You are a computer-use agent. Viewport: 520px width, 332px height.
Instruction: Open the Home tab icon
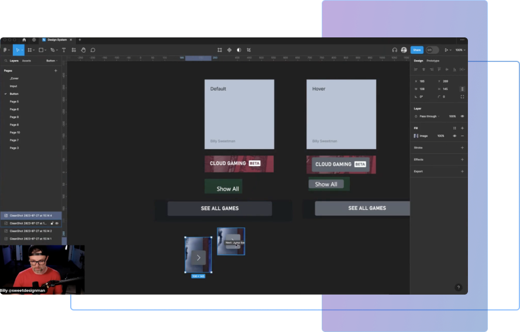click(x=24, y=40)
